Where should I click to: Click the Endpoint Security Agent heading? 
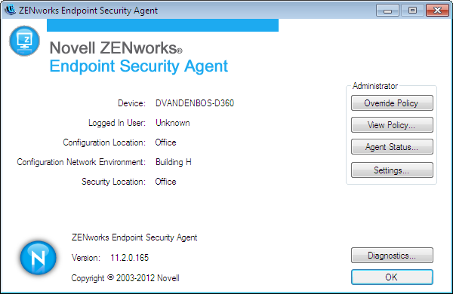point(139,66)
